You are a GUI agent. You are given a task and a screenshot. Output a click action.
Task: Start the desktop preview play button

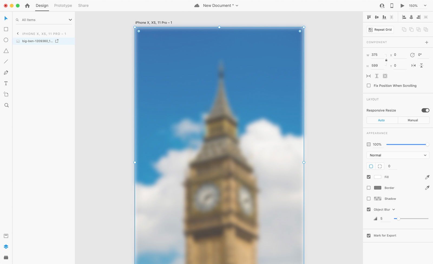402,6
